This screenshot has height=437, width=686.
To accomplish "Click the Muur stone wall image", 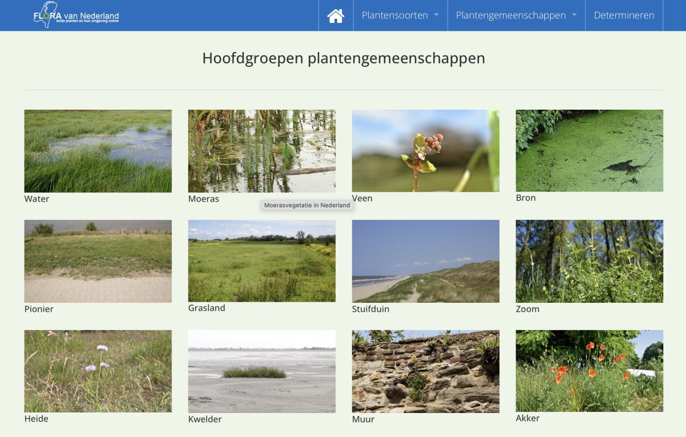I will pos(425,371).
